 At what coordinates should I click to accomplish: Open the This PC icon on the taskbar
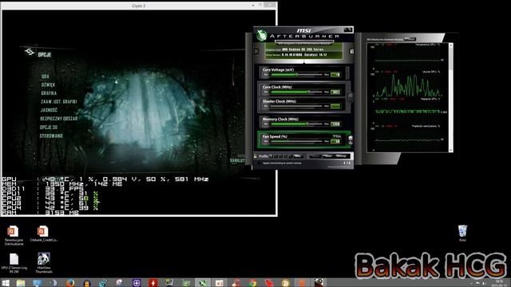click(38, 283)
